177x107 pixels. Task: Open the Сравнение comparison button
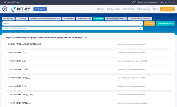click(x=167, y=9)
